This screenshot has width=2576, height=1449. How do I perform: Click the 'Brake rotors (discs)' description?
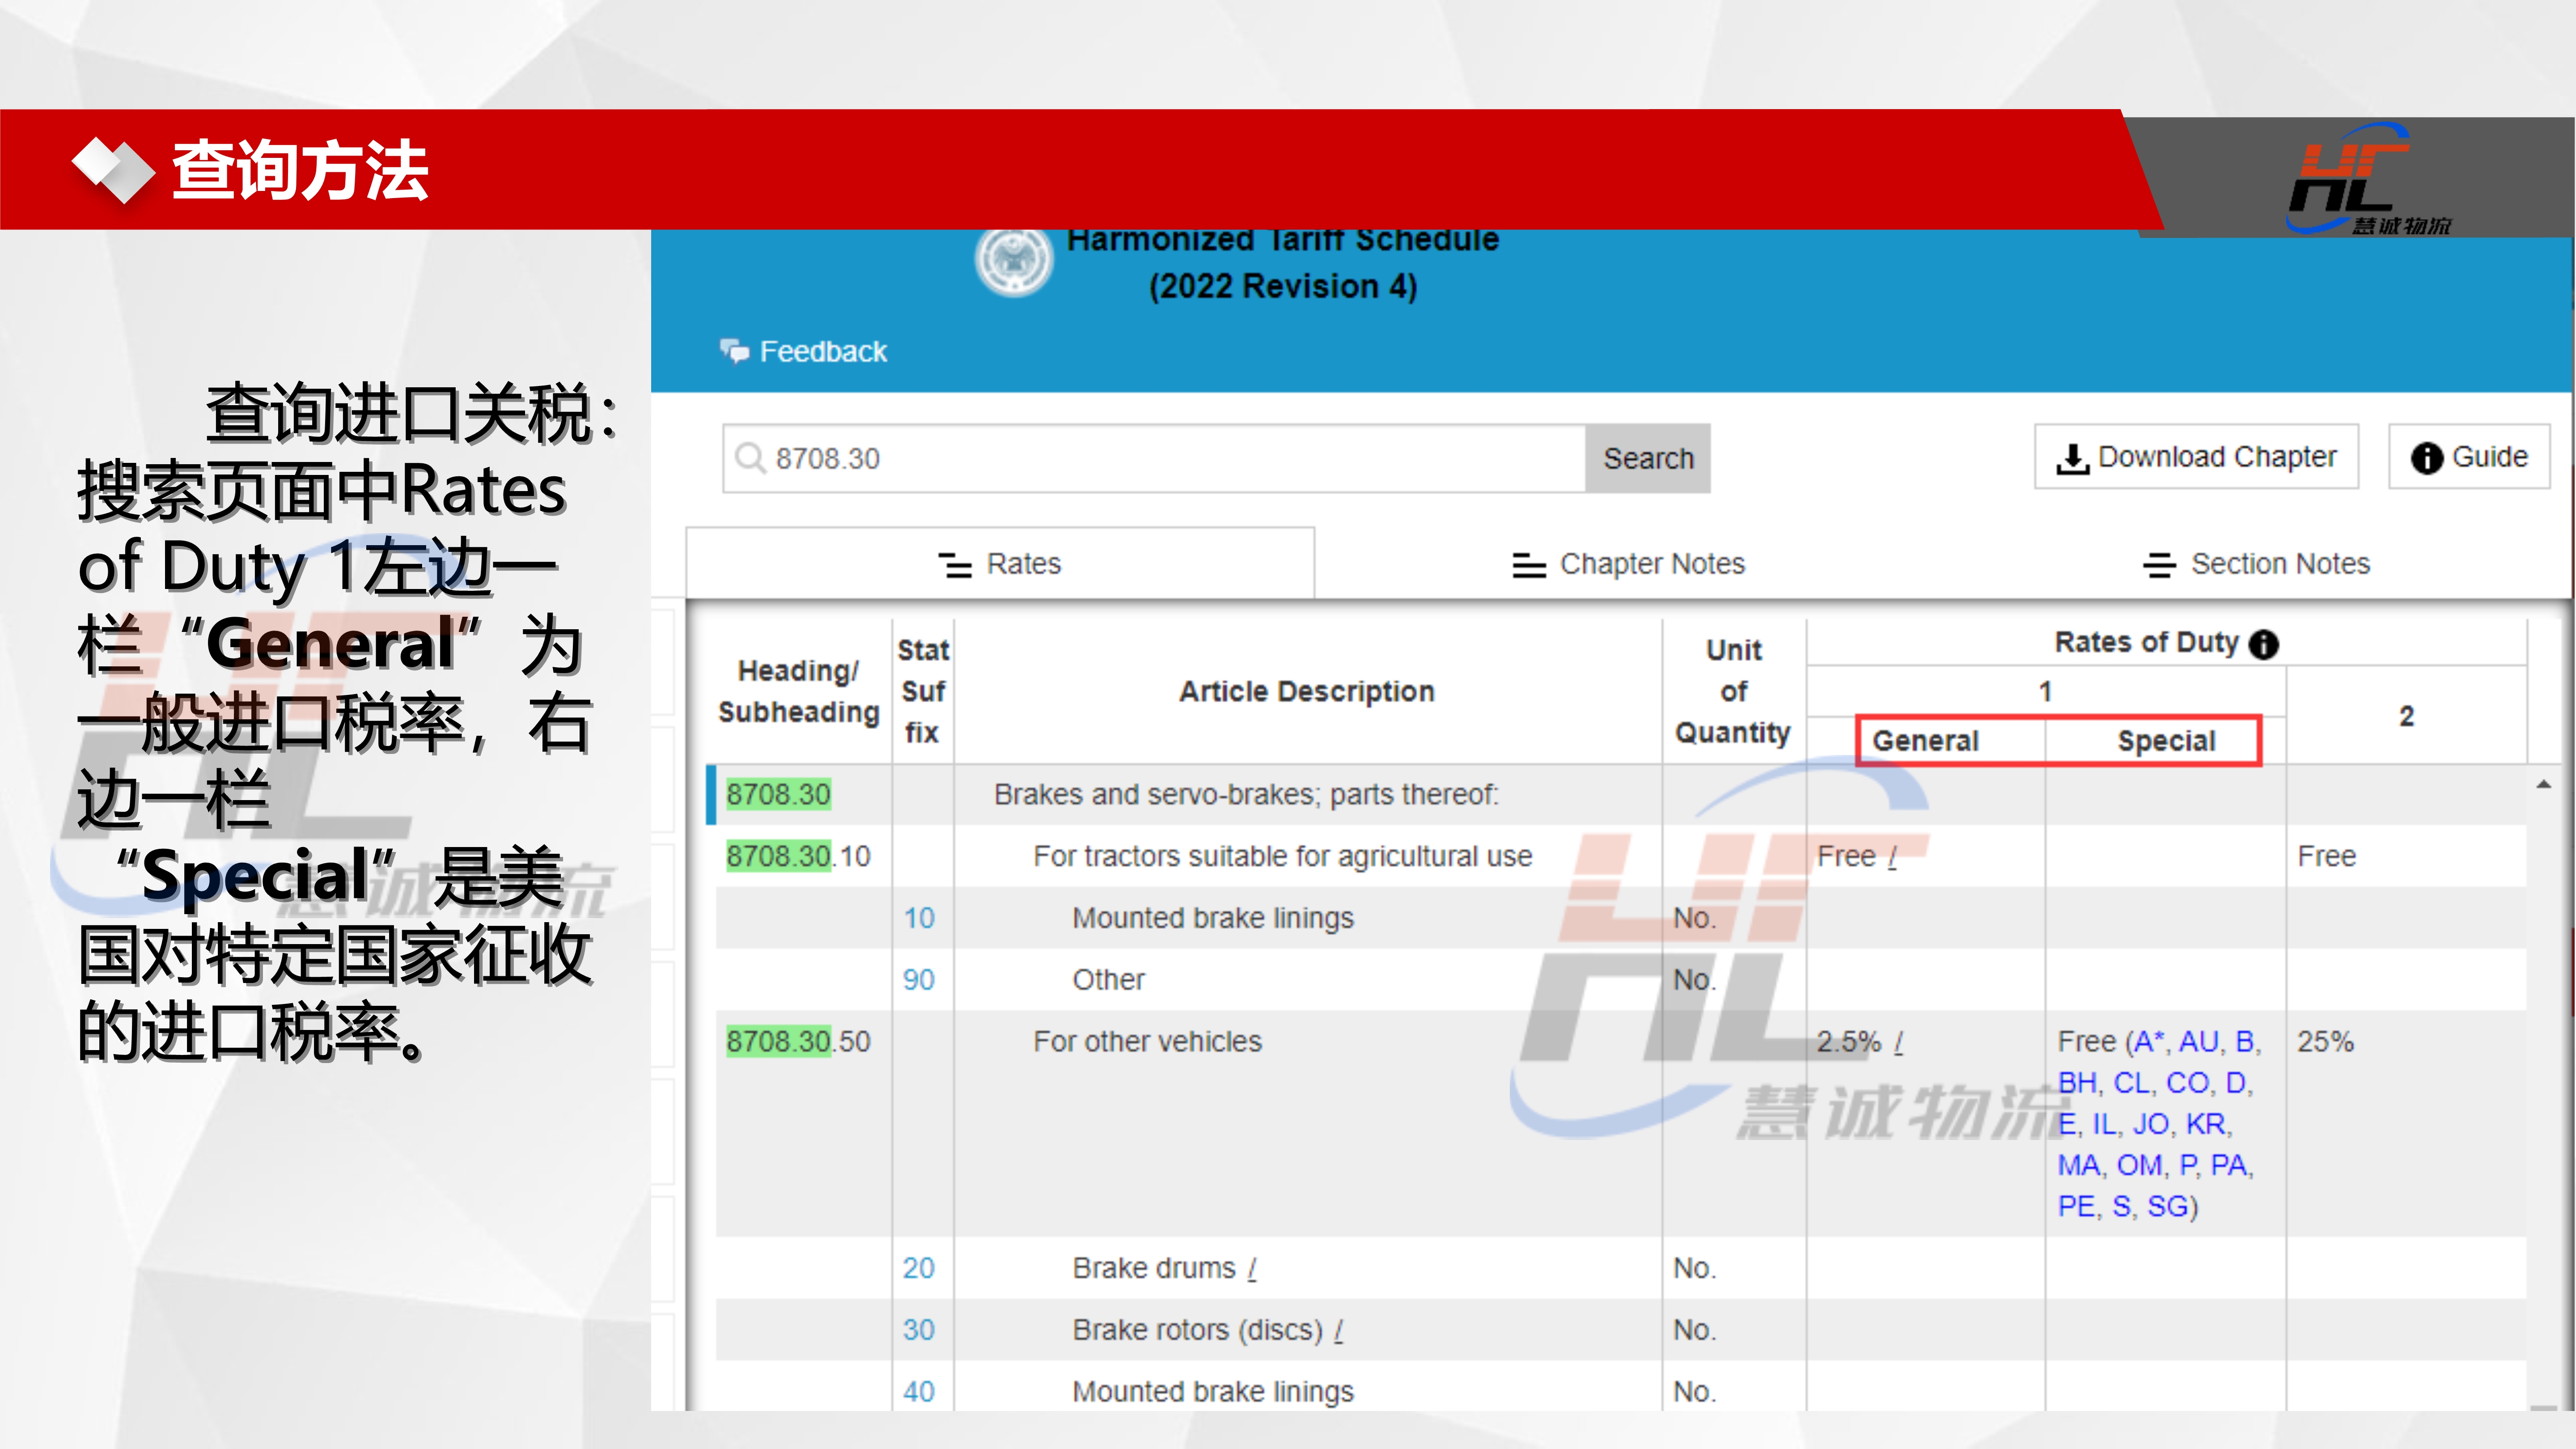(1197, 1330)
